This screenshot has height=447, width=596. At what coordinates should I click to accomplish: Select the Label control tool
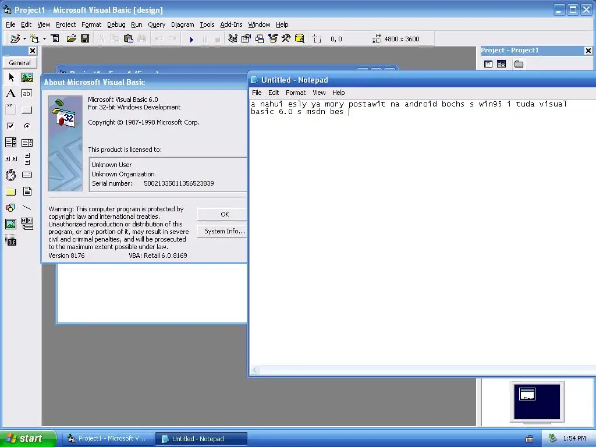click(11, 94)
